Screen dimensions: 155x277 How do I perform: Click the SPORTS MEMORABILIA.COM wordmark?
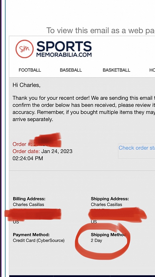tap(64, 49)
